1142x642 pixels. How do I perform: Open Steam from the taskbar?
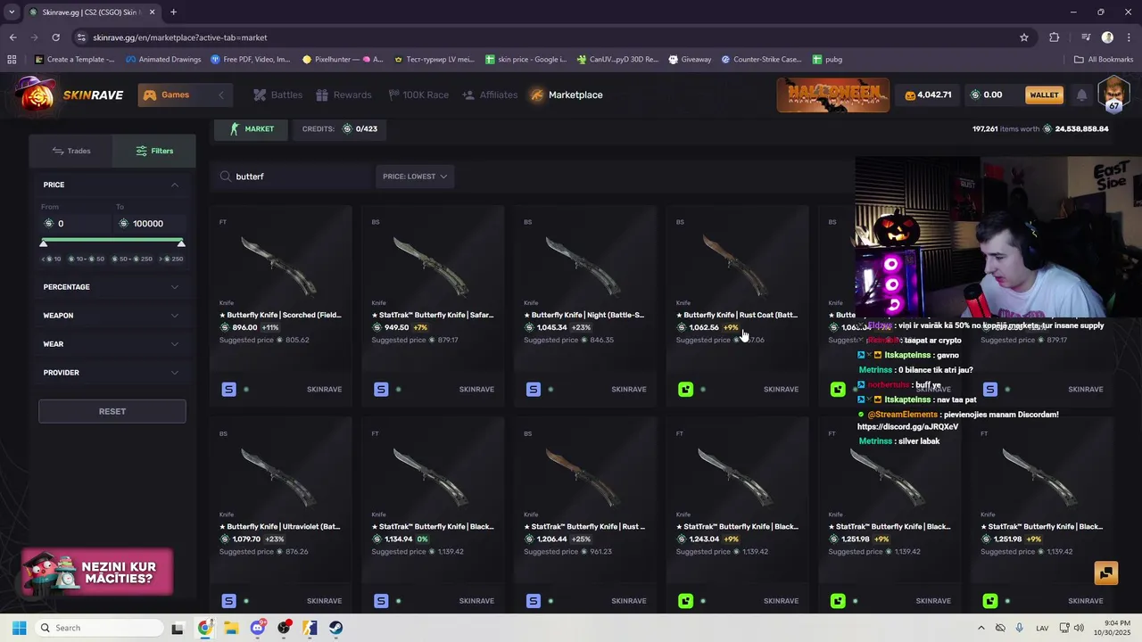[335, 628]
